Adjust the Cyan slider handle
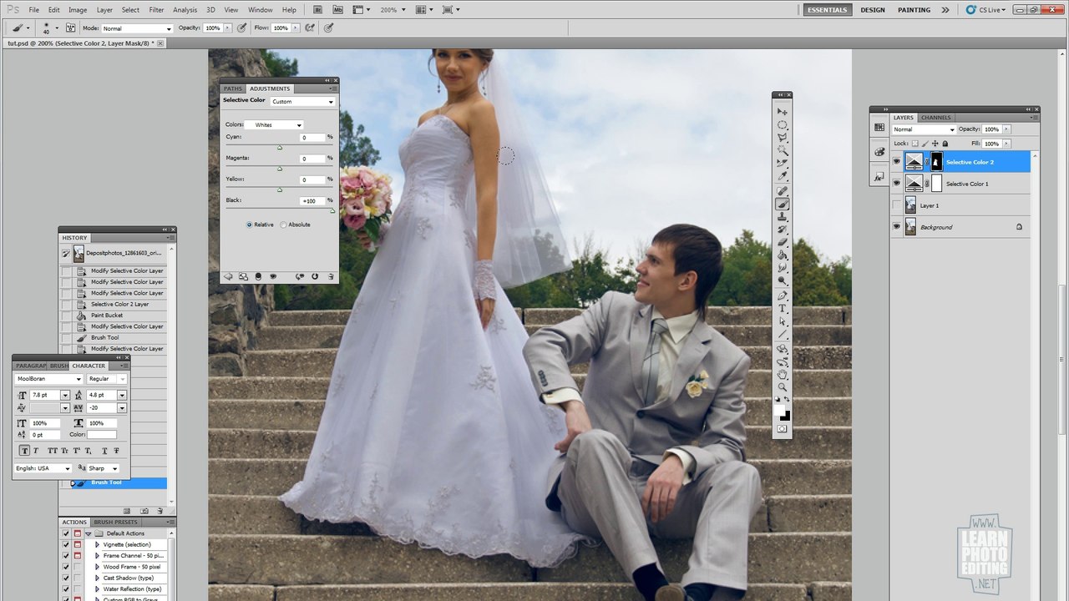The height and width of the screenshot is (601, 1069). (280, 148)
